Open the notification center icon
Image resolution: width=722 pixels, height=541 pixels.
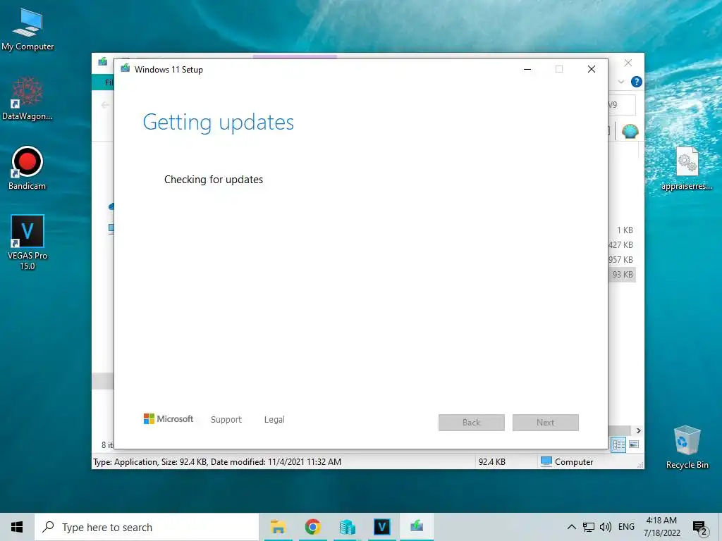(699, 528)
